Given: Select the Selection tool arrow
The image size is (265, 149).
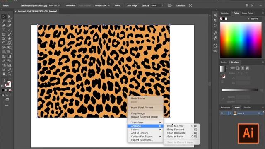Looking at the screenshot, I should (4, 17).
